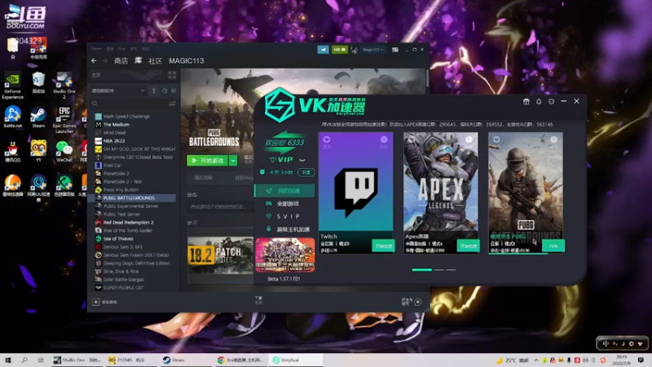652x367 pixels.
Task: Click the blue announcement megaphone button in Steam
Action: 323,50
